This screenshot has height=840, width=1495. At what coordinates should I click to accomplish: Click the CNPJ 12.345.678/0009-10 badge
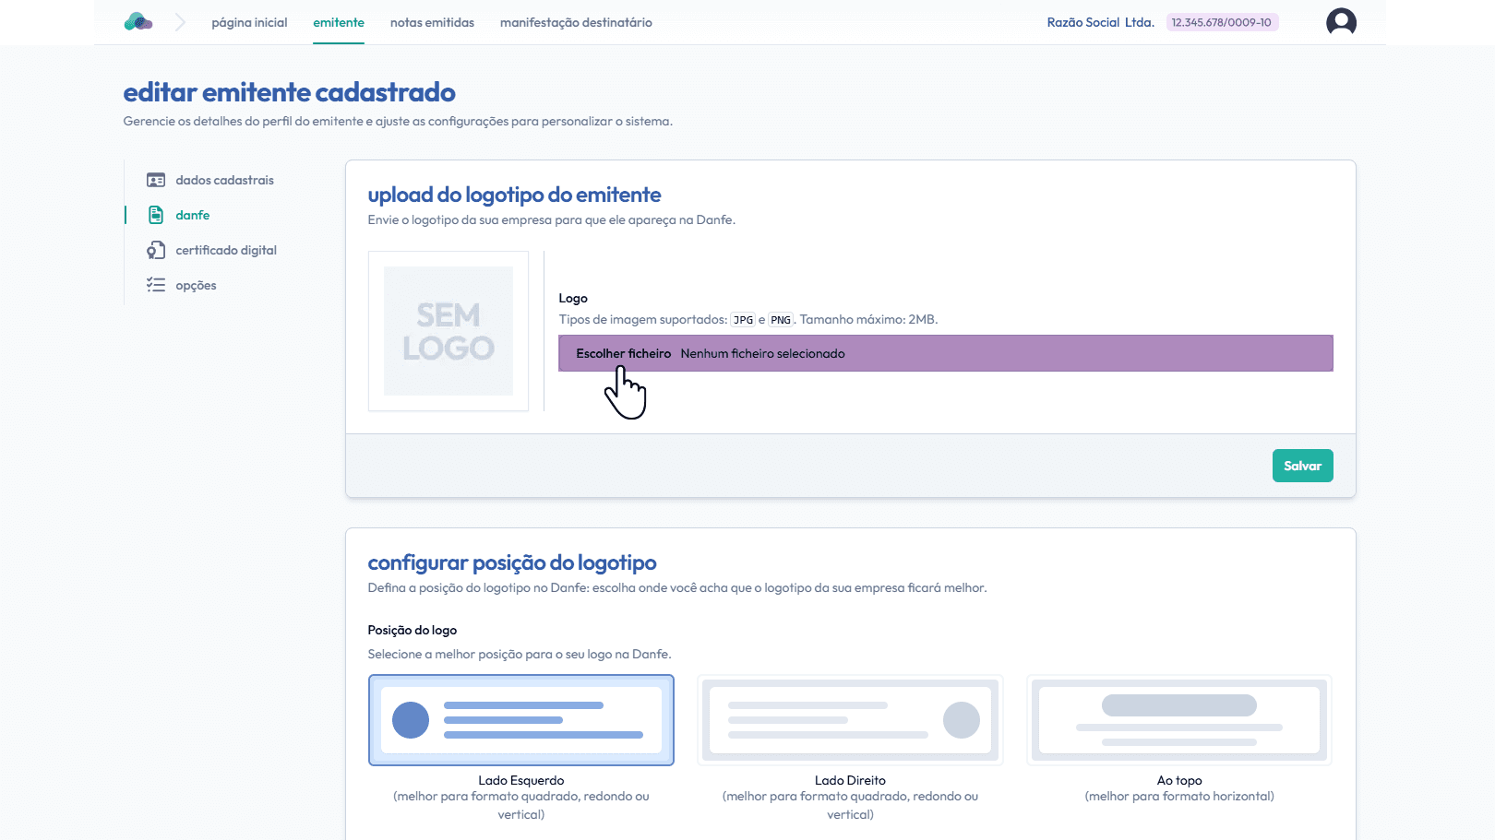coord(1222,23)
